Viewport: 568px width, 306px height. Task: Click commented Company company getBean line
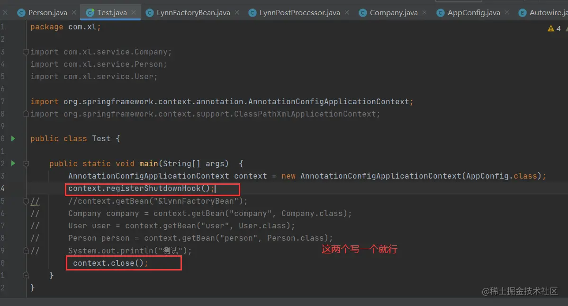click(210, 213)
